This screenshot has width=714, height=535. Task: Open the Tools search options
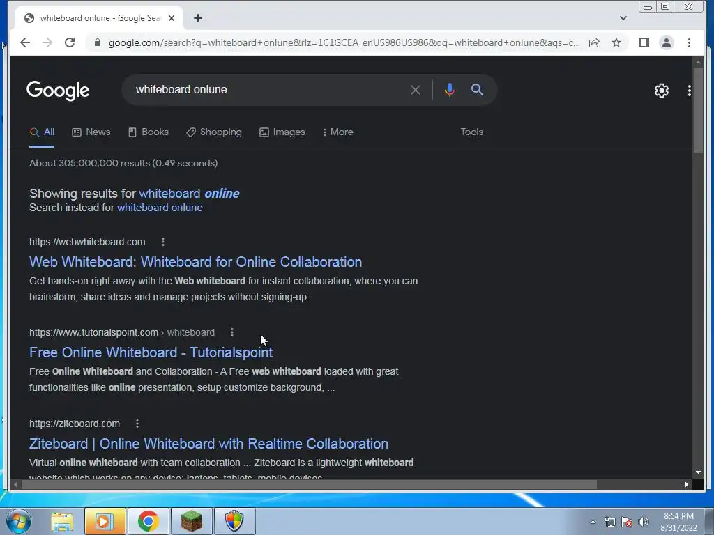(471, 132)
